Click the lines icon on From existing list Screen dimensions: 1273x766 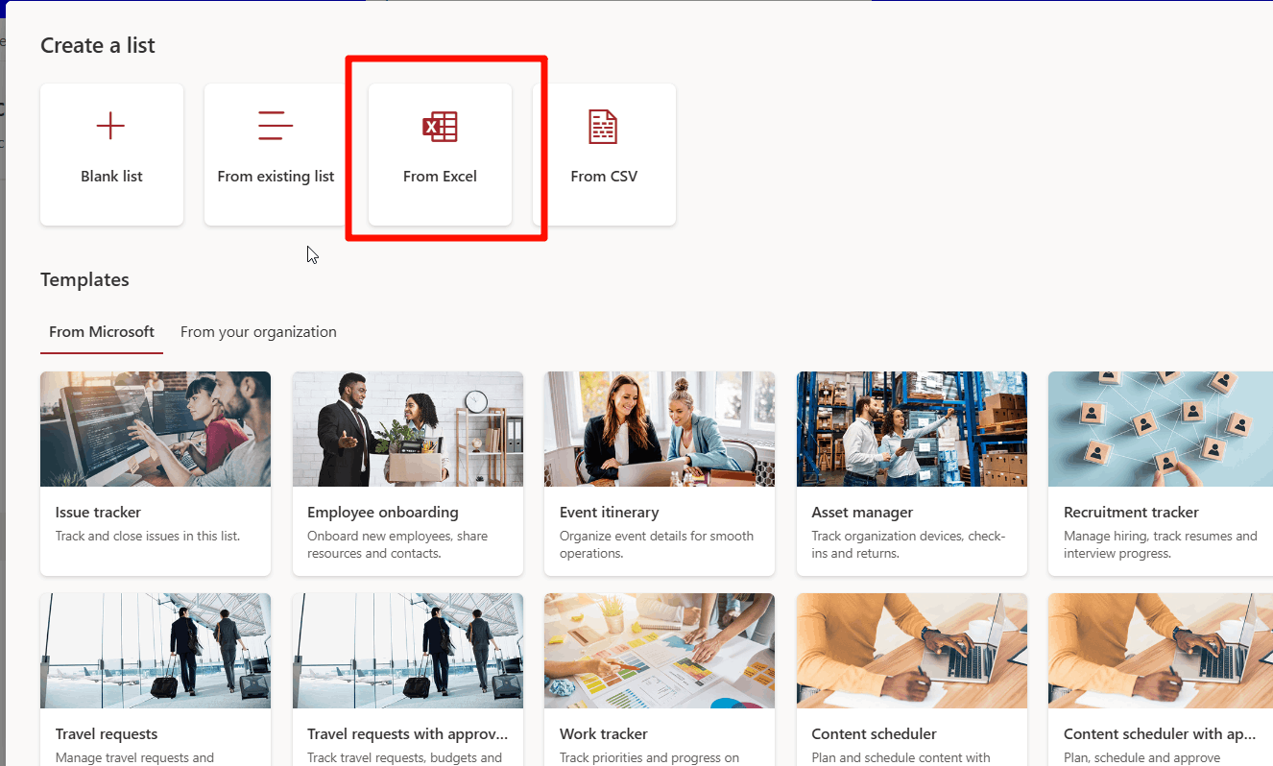click(276, 126)
